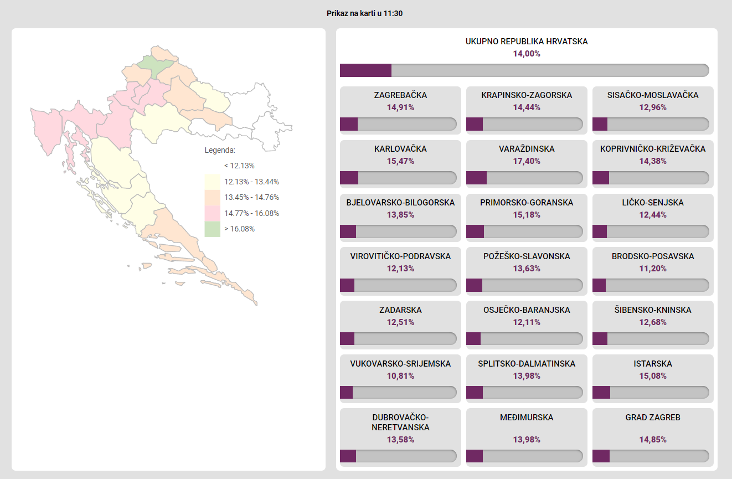Click the Vukovarsko-Srijemska card
The image size is (732, 479).
click(x=400, y=379)
